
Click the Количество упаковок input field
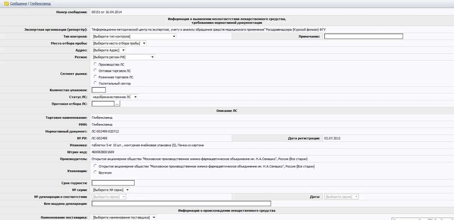[x=99, y=90]
